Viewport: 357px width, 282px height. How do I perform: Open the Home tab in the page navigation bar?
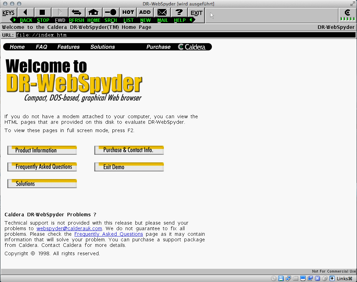[17, 47]
